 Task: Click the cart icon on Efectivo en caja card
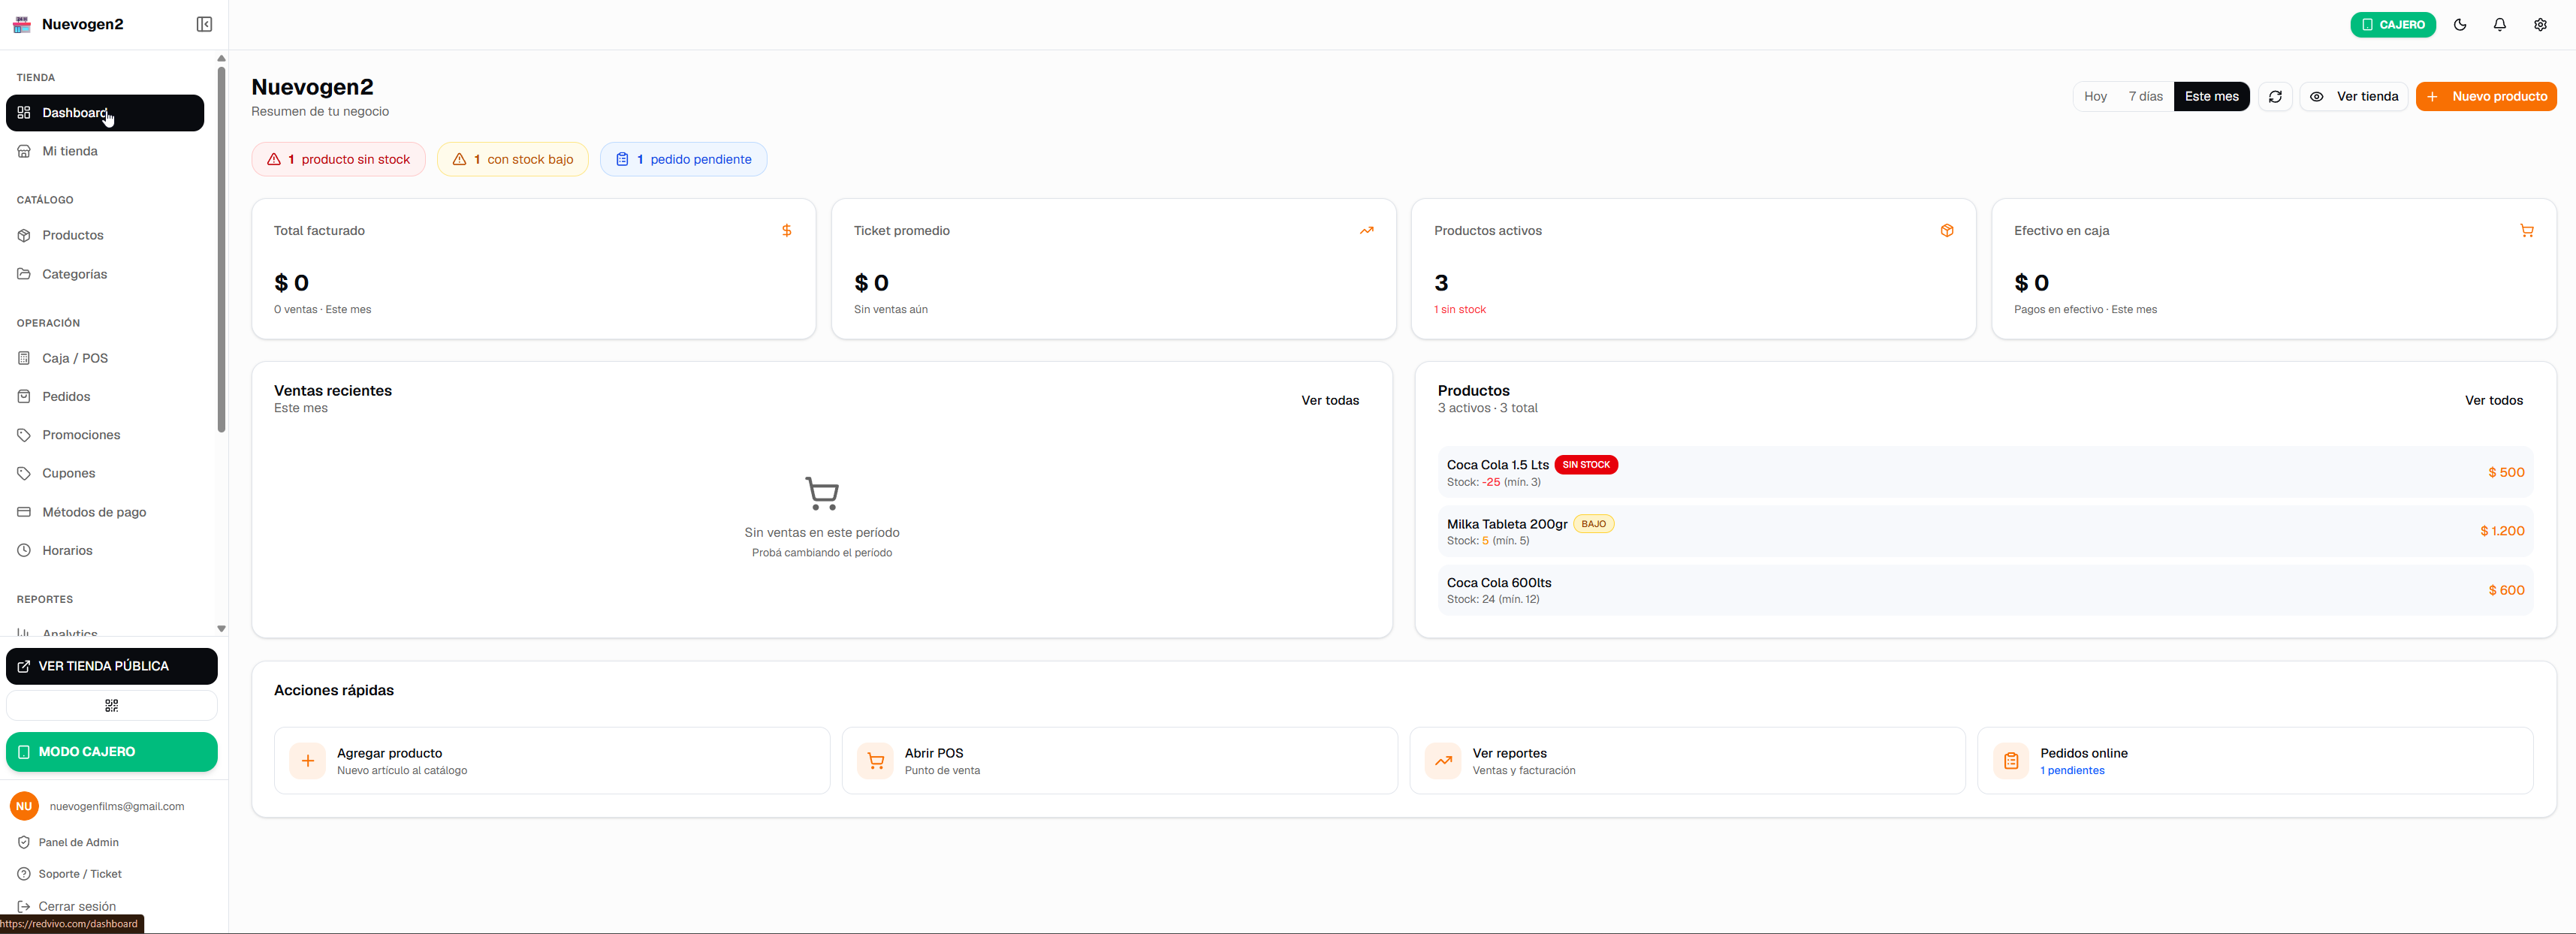pos(2526,231)
